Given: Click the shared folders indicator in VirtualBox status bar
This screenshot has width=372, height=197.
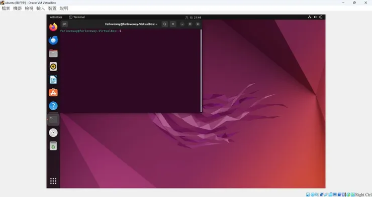Looking at the screenshot, I should [330, 194].
